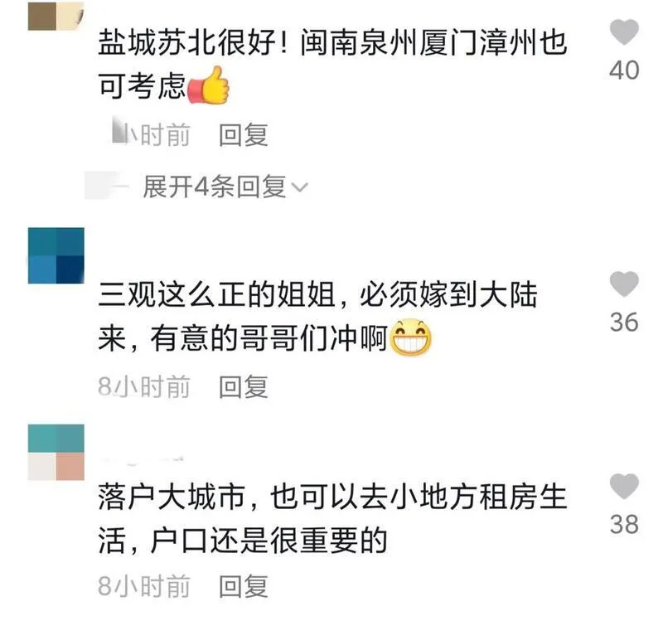Click the thumbs up emoji

click(209, 85)
